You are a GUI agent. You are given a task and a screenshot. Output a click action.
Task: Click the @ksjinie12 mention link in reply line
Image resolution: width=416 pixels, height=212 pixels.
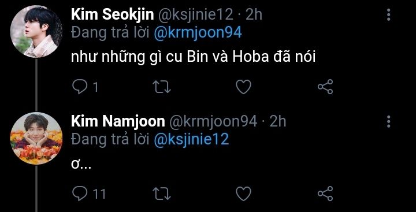[191, 139]
